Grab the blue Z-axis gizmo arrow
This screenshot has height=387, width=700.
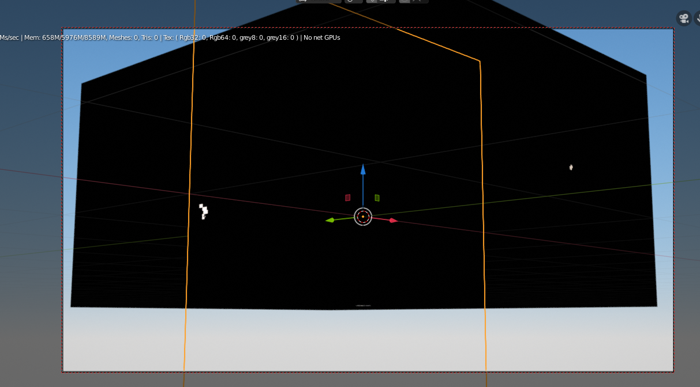[363, 169]
